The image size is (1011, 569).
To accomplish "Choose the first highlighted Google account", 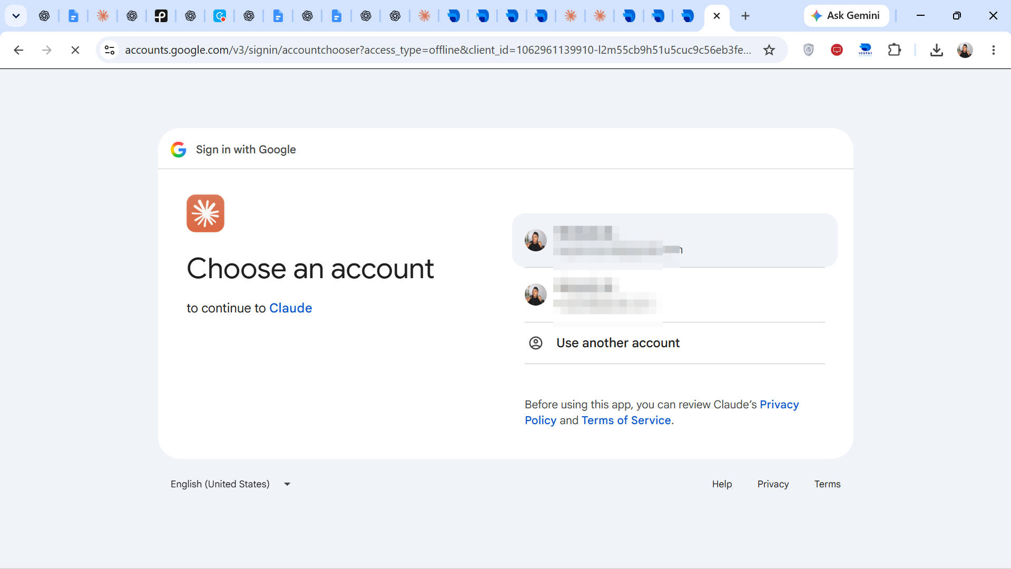I will 674,240.
